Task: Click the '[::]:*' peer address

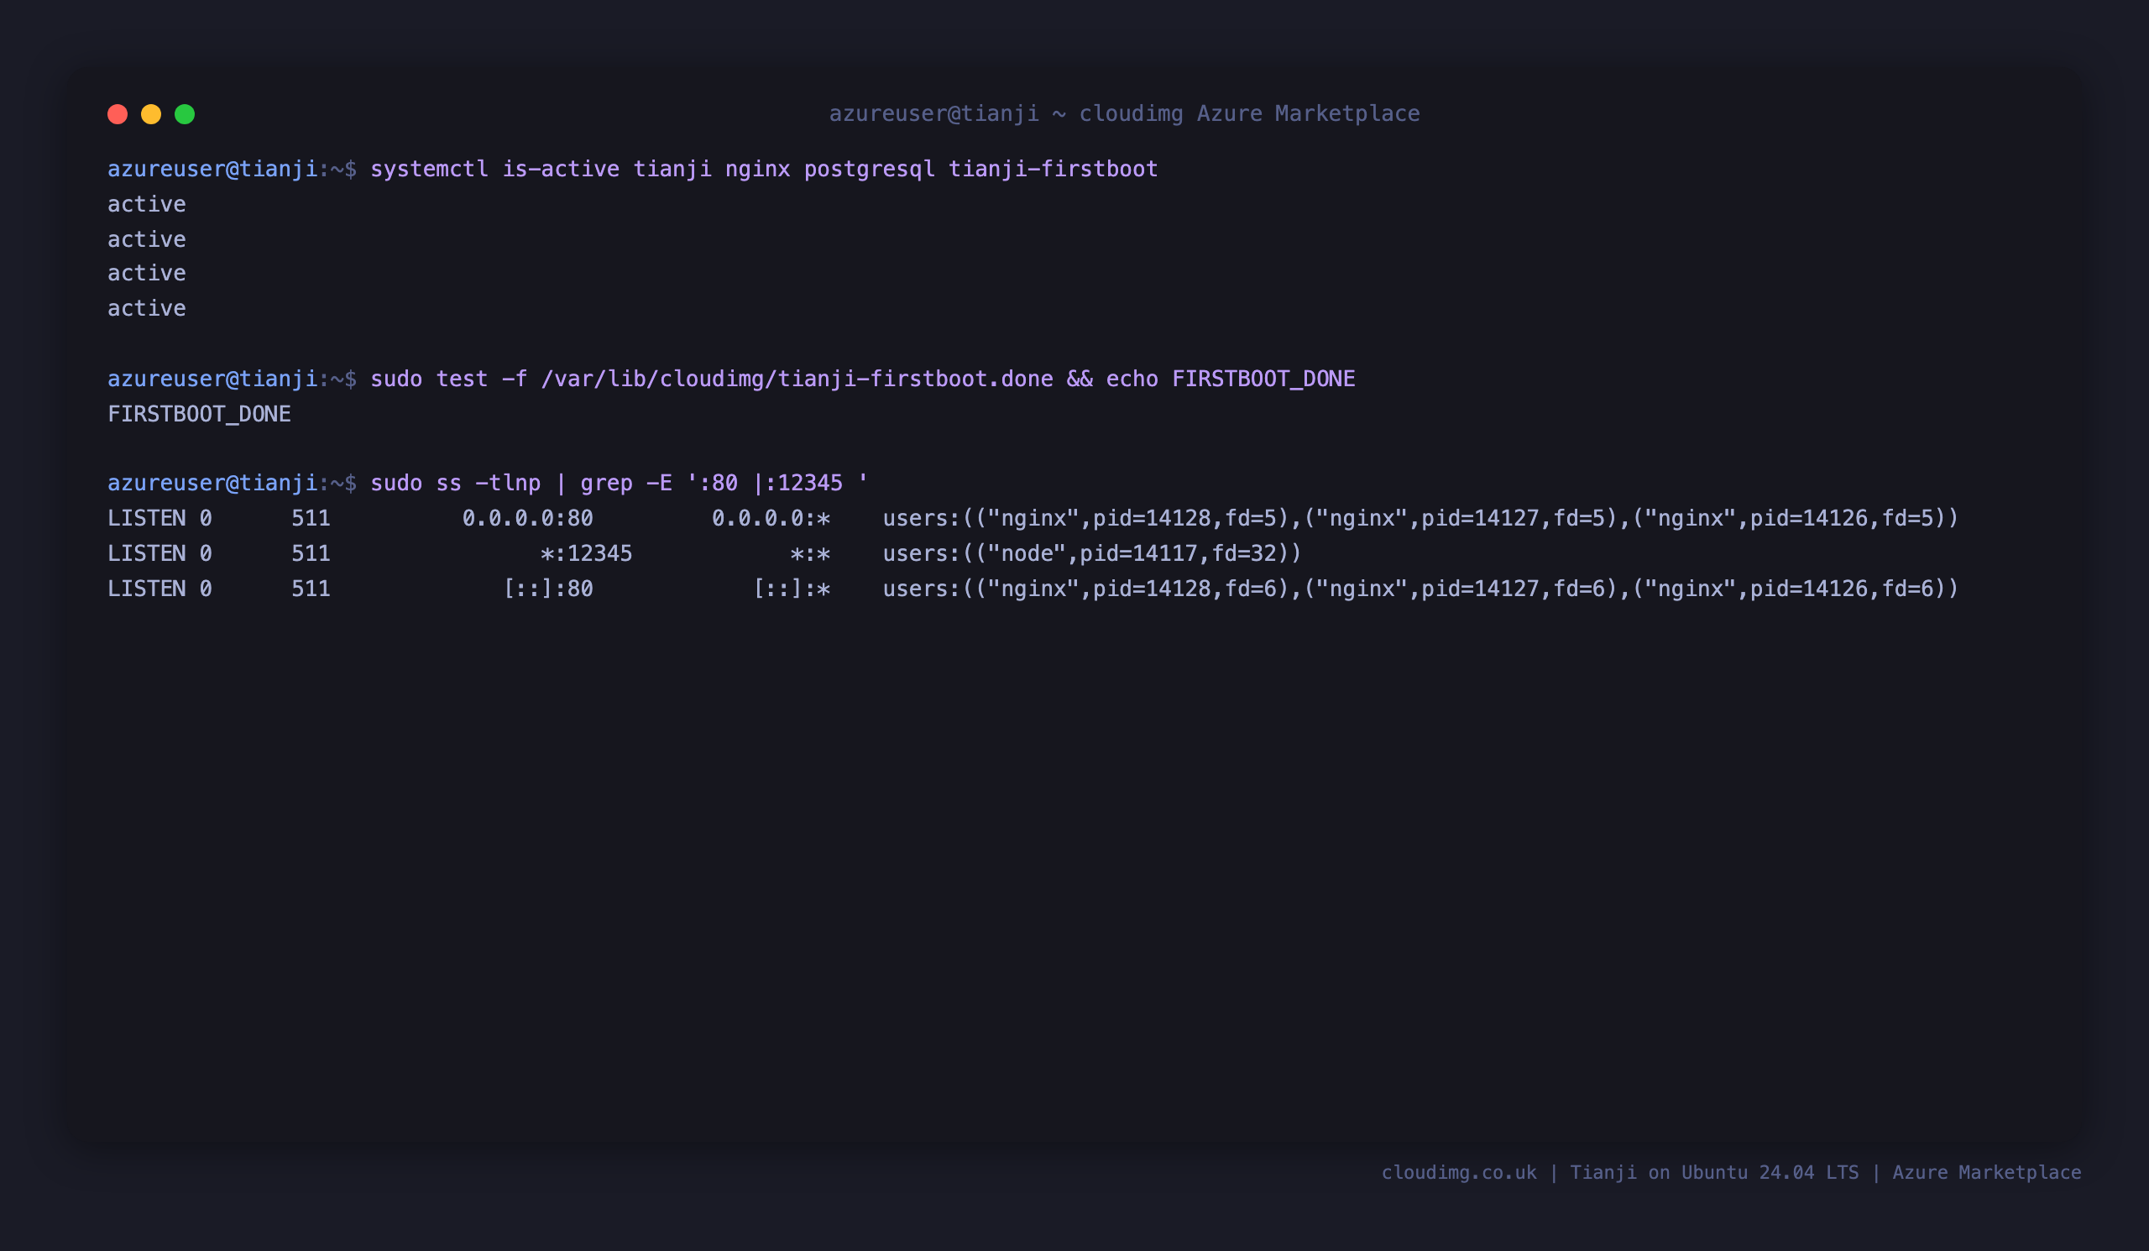Action: (x=792, y=589)
